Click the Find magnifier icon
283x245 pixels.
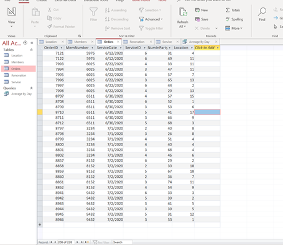point(262,12)
